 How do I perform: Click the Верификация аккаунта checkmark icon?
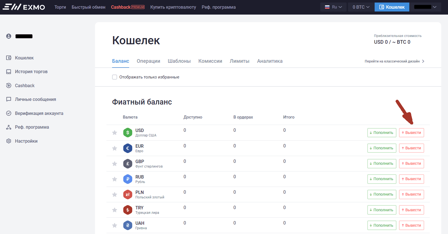tap(9, 113)
